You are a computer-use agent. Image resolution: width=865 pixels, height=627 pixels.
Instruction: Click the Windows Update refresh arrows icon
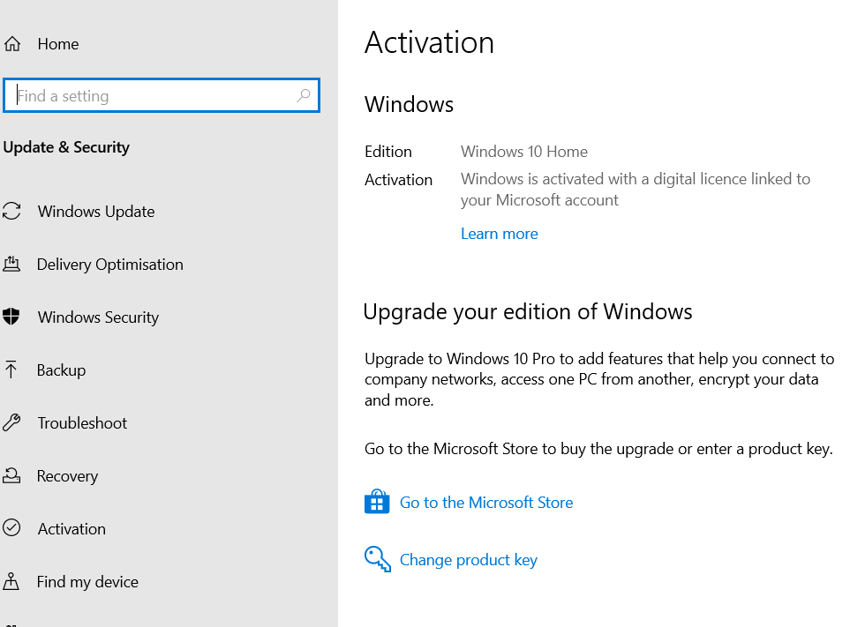(11, 211)
